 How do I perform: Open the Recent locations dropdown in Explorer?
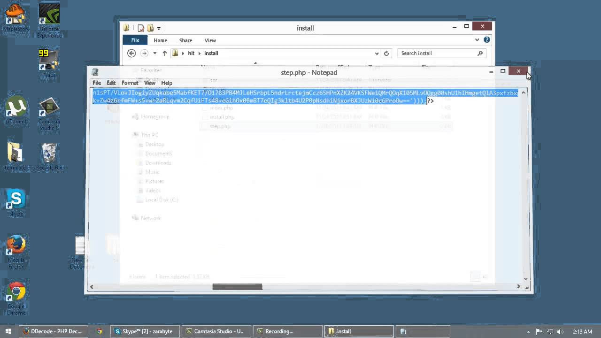155,53
